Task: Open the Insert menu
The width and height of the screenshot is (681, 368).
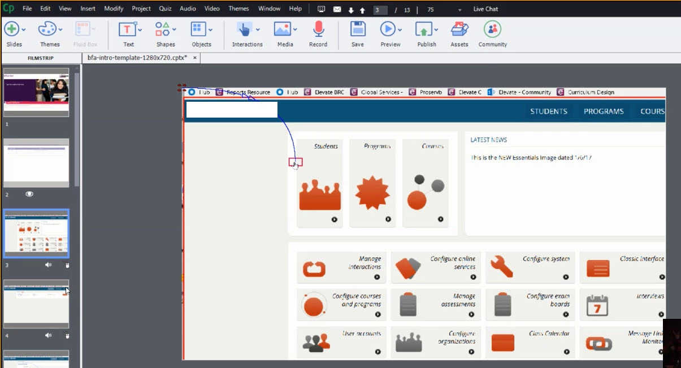Action: [x=88, y=8]
